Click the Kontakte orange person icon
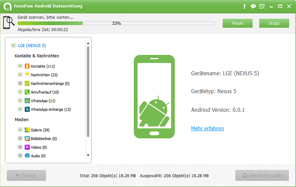 27,66
